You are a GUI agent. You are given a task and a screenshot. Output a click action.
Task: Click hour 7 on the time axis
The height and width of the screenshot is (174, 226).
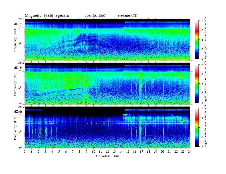pyautogui.click(x=73, y=152)
